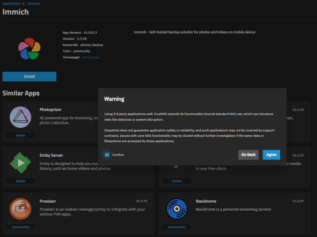Click the Immich flower logo icon
The image size is (317, 237).
29,49
